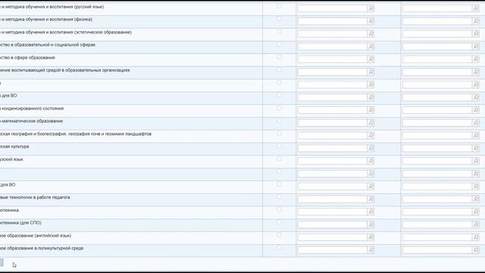The width and height of the screenshot is (485, 273).
Task: Tick checkbox in 'отехника (для СПО)' row
Action: 279,222
